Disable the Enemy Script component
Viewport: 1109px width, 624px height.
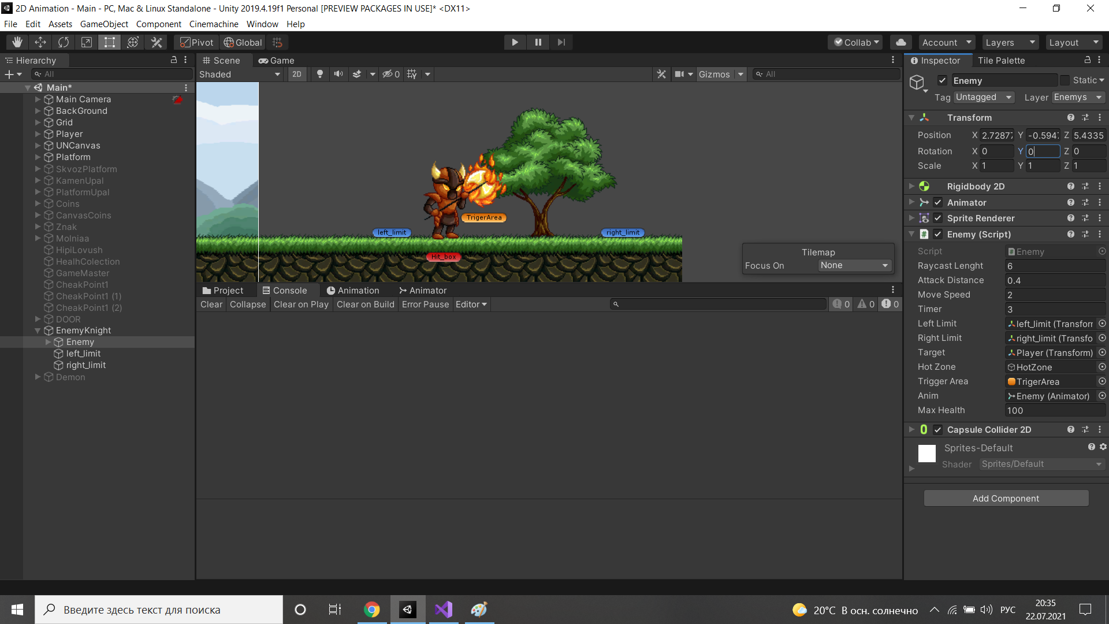[938, 234]
